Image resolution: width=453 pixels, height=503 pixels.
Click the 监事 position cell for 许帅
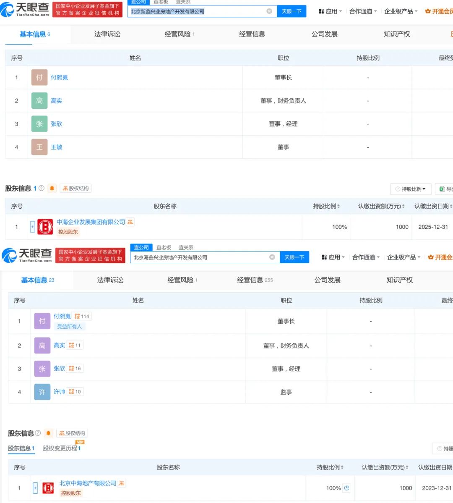(x=286, y=392)
